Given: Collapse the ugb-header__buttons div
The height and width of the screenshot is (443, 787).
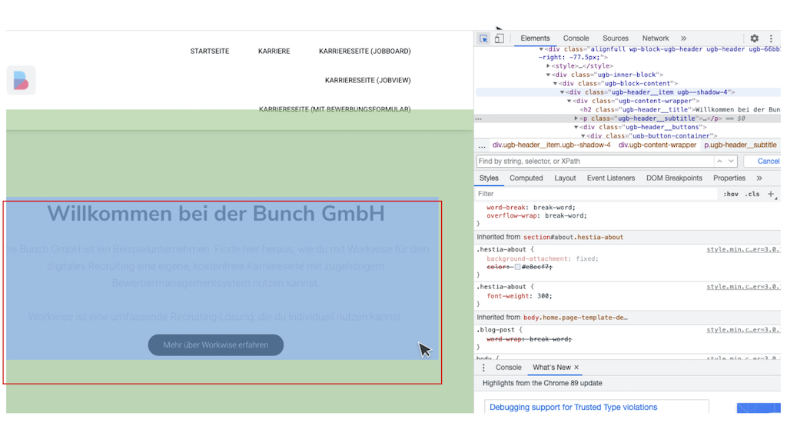Looking at the screenshot, I should point(576,127).
